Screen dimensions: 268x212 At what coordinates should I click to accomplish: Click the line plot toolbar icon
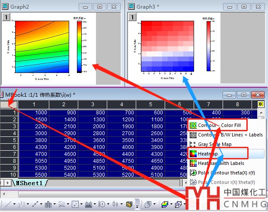(9, 204)
